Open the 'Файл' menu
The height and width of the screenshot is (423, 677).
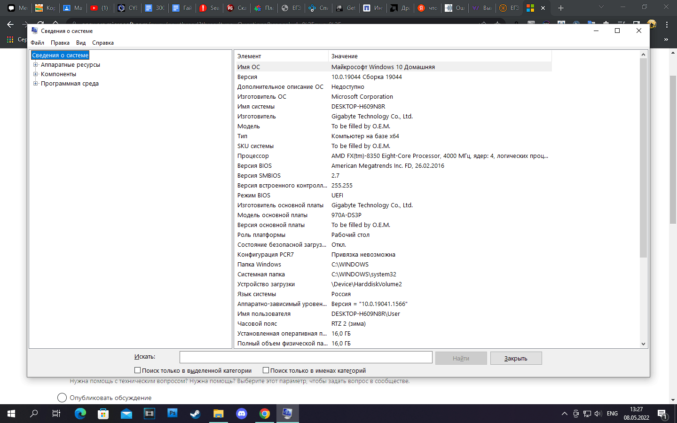pyautogui.click(x=37, y=43)
